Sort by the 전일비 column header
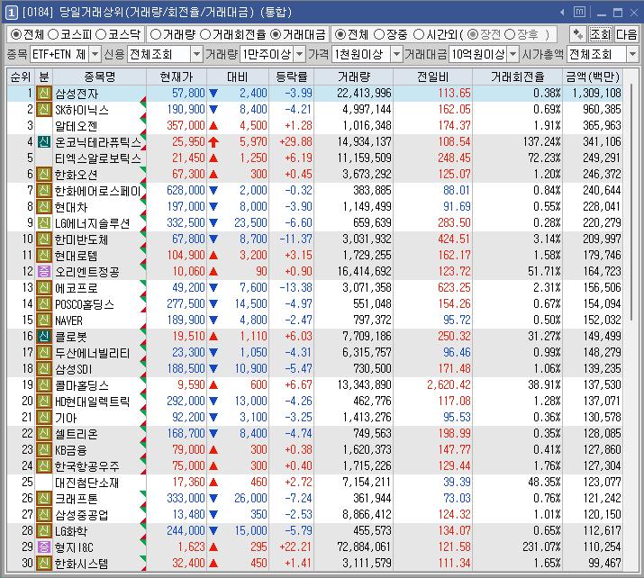644x578 pixels. 433,77
